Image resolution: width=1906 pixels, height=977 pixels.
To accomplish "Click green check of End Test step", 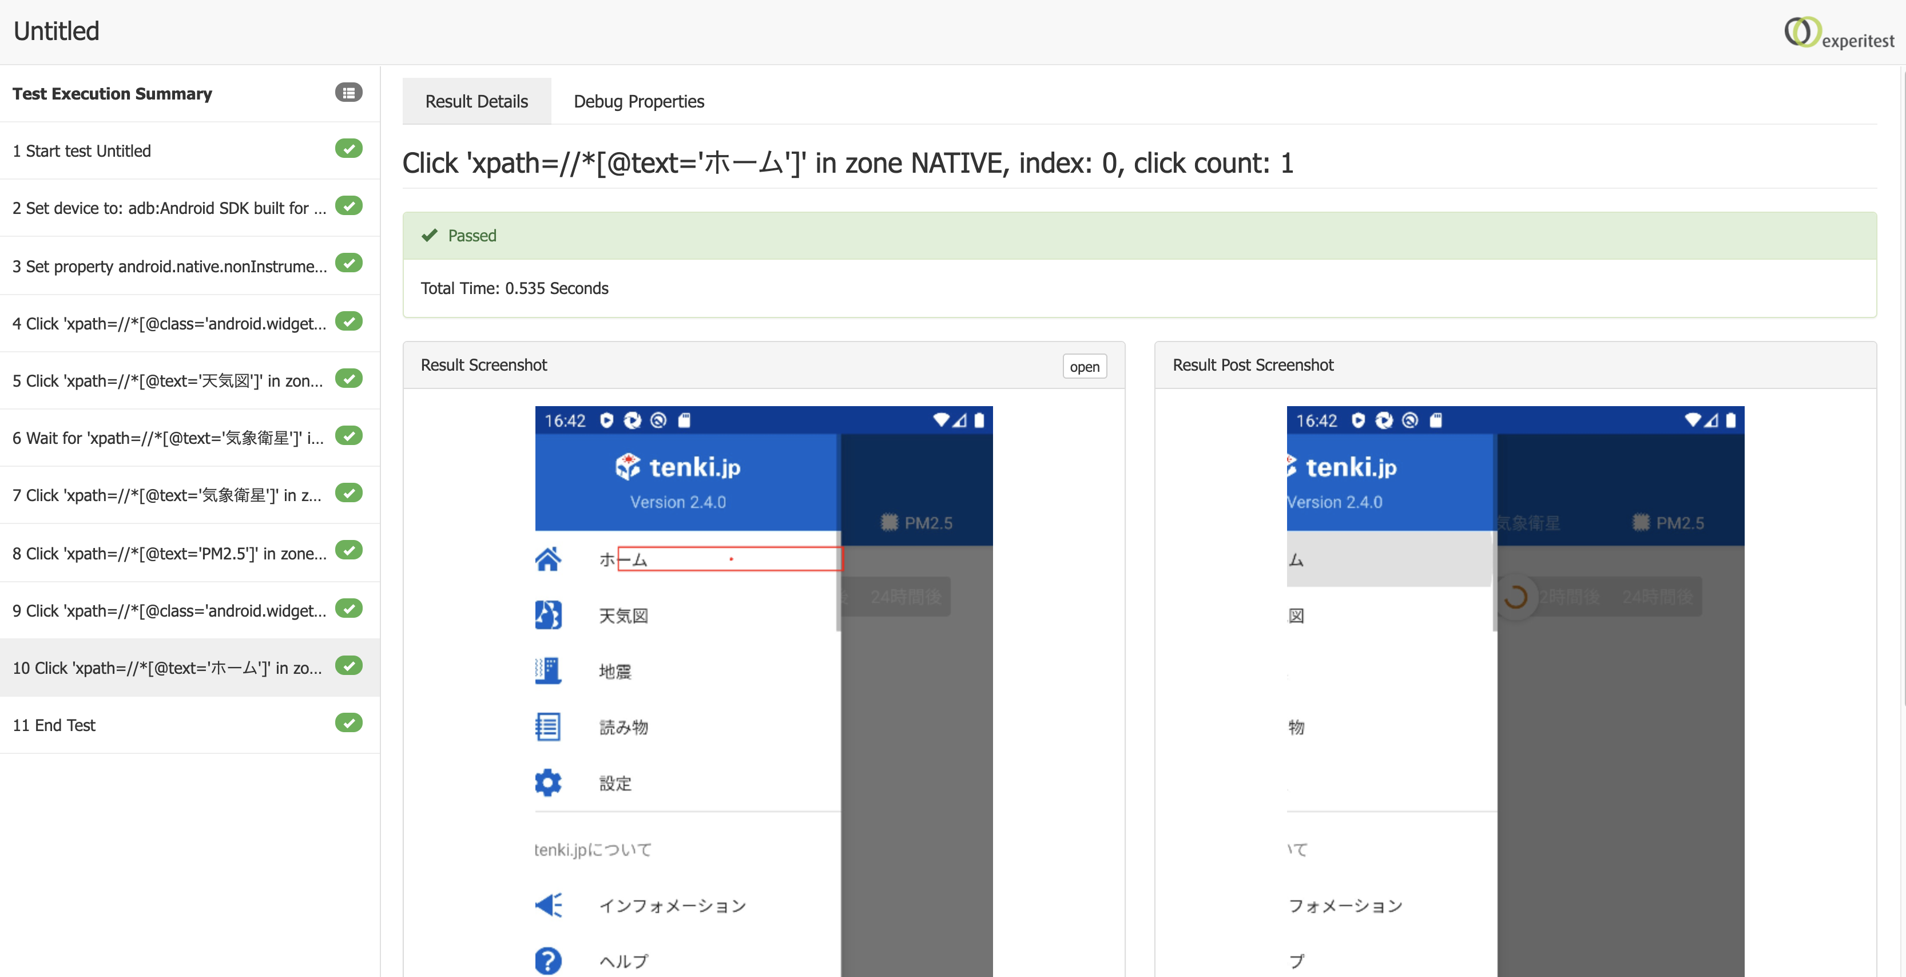I will pos(348,723).
